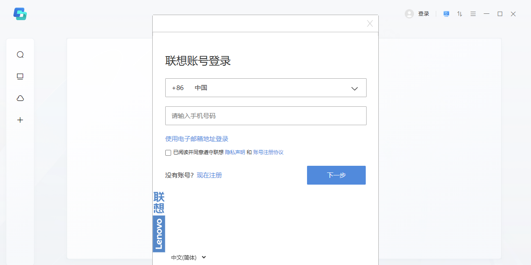Viewport: 531px width, 265px height.
Task: Open the hamburger menu in title bar
Action: click(473, 14)
